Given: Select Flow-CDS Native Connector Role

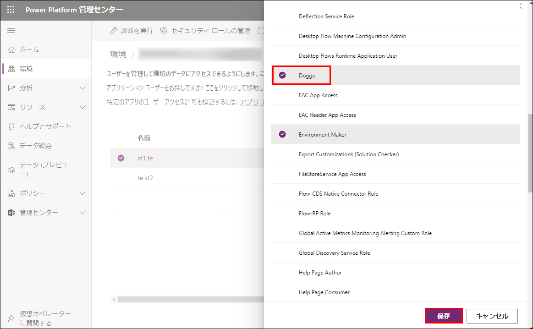Looking at the screenshot, I should tap(396, 194).
